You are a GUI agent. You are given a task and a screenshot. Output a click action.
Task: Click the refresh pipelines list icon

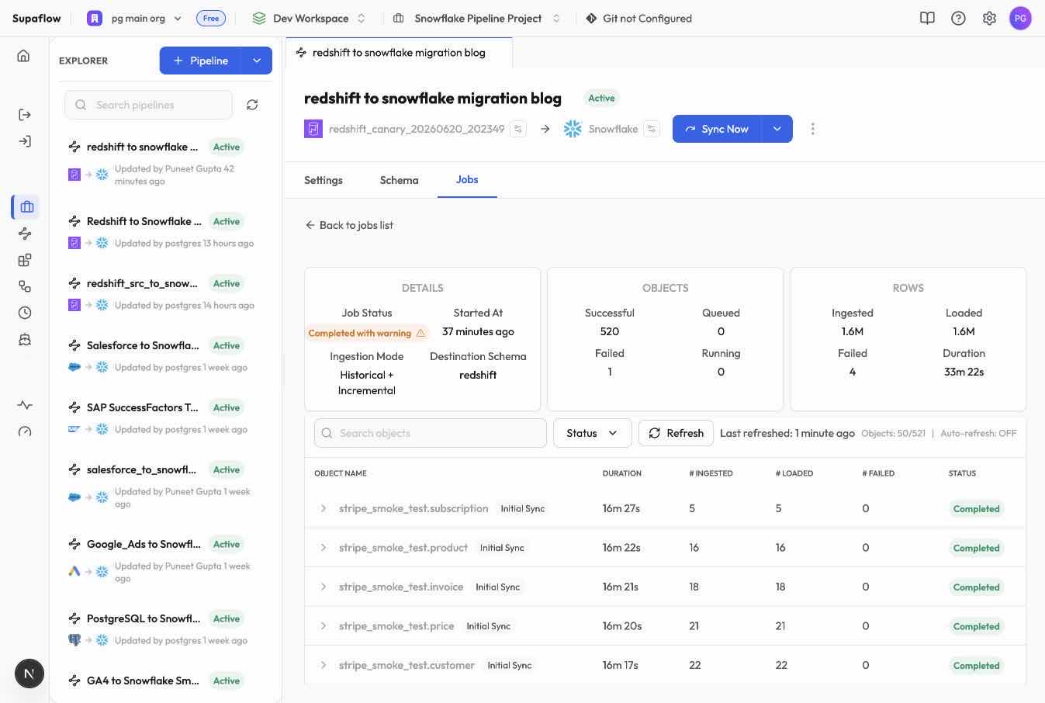(252, 105)
